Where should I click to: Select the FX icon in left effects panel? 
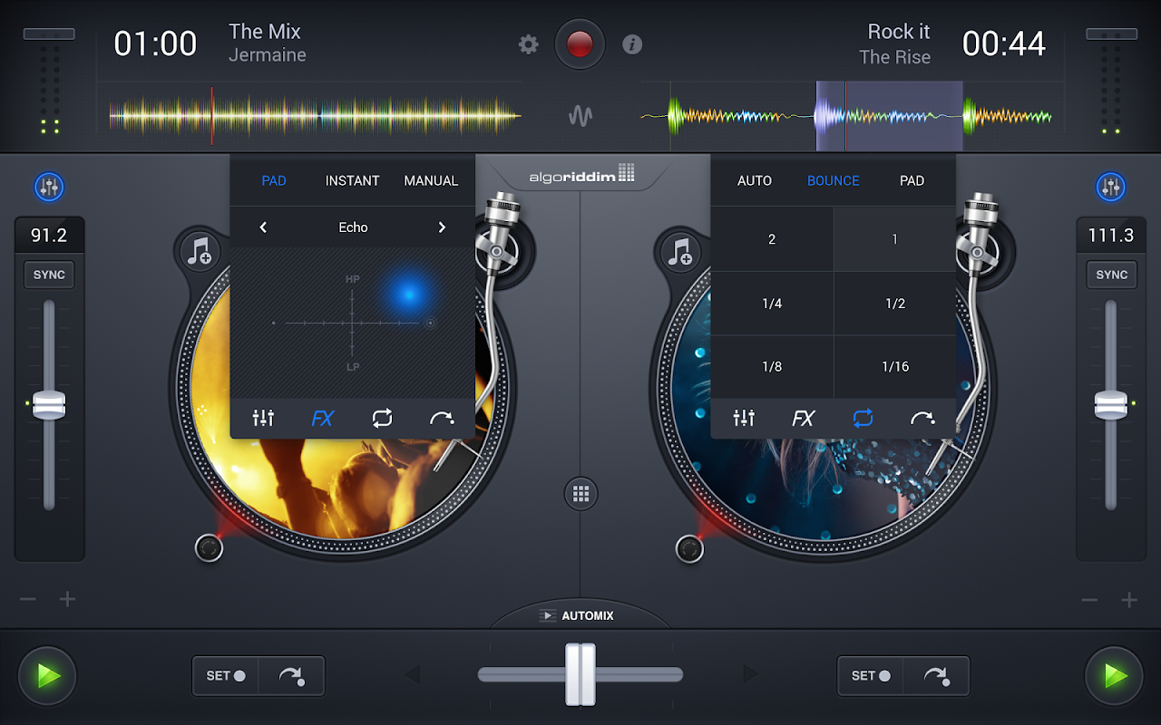tap(322, 418)
